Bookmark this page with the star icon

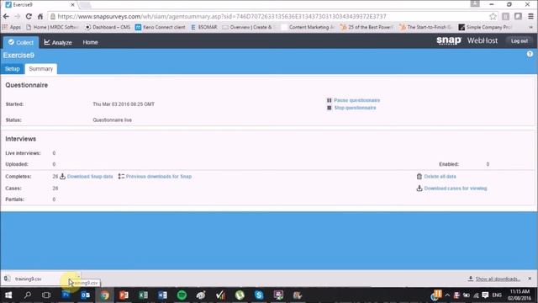click(x=493, y=17)
